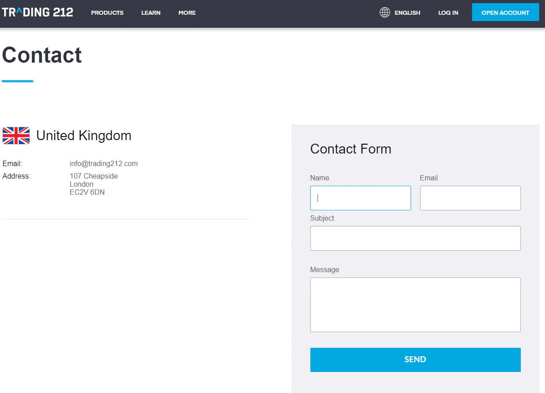Click the United Kingdom flag icon
Image resolution: width=545 pixels, height=393 pixels.
click(16, 136)
